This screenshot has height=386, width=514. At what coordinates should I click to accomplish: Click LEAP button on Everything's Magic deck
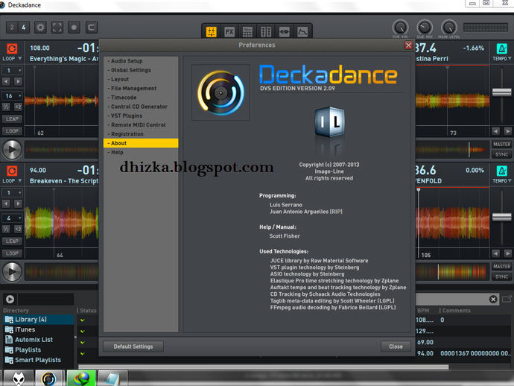(x=13, y=119)
